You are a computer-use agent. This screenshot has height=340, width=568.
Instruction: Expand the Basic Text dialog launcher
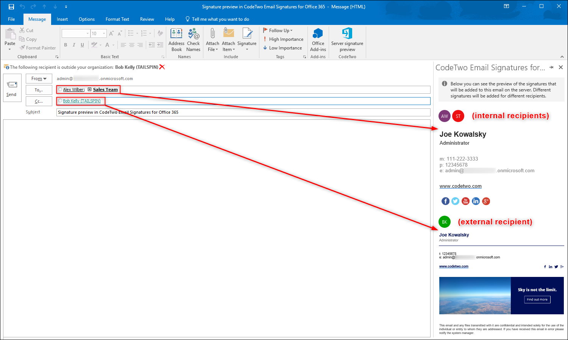pos(163,57)
